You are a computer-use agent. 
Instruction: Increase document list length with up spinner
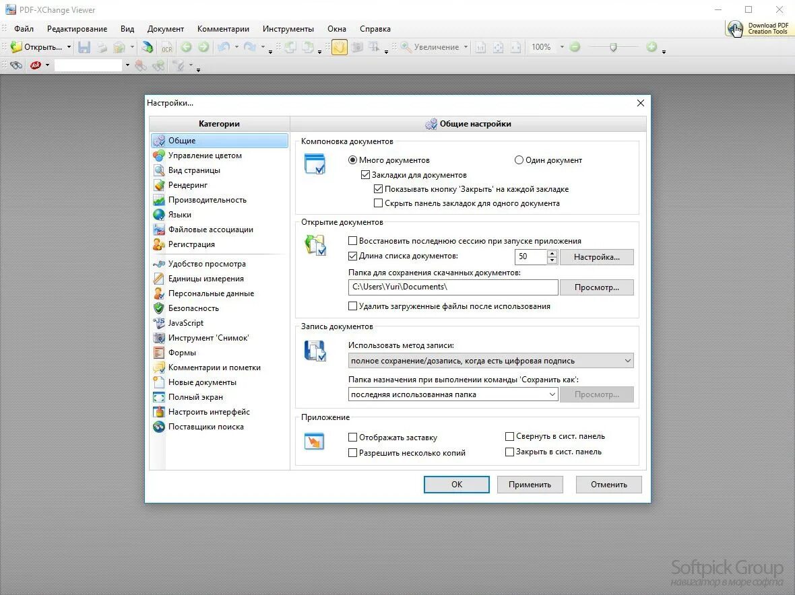tap(552, 253)
